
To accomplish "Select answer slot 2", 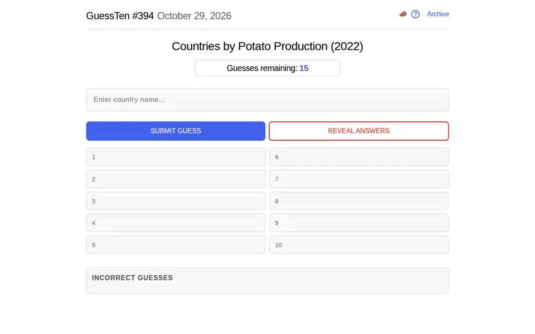I will tap(176, 179).
